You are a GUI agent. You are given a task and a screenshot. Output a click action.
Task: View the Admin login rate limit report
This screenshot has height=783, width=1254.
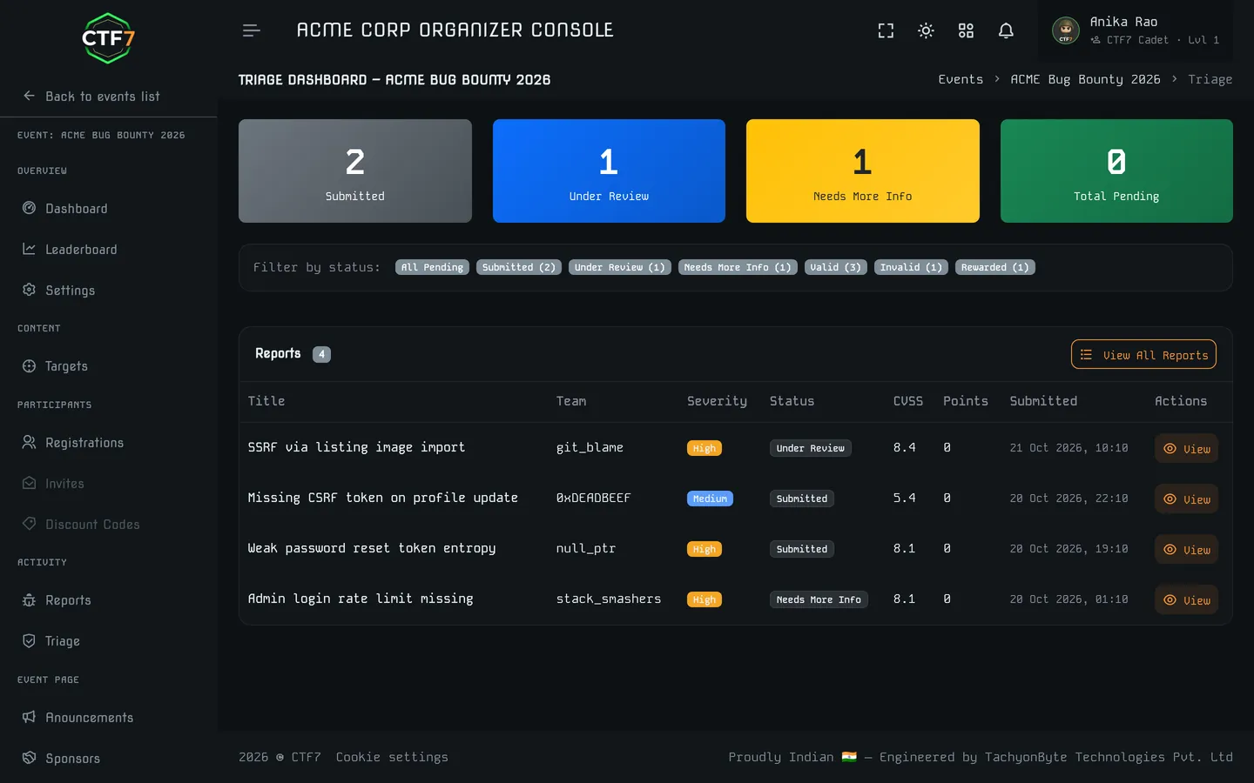pos(1186,600)
